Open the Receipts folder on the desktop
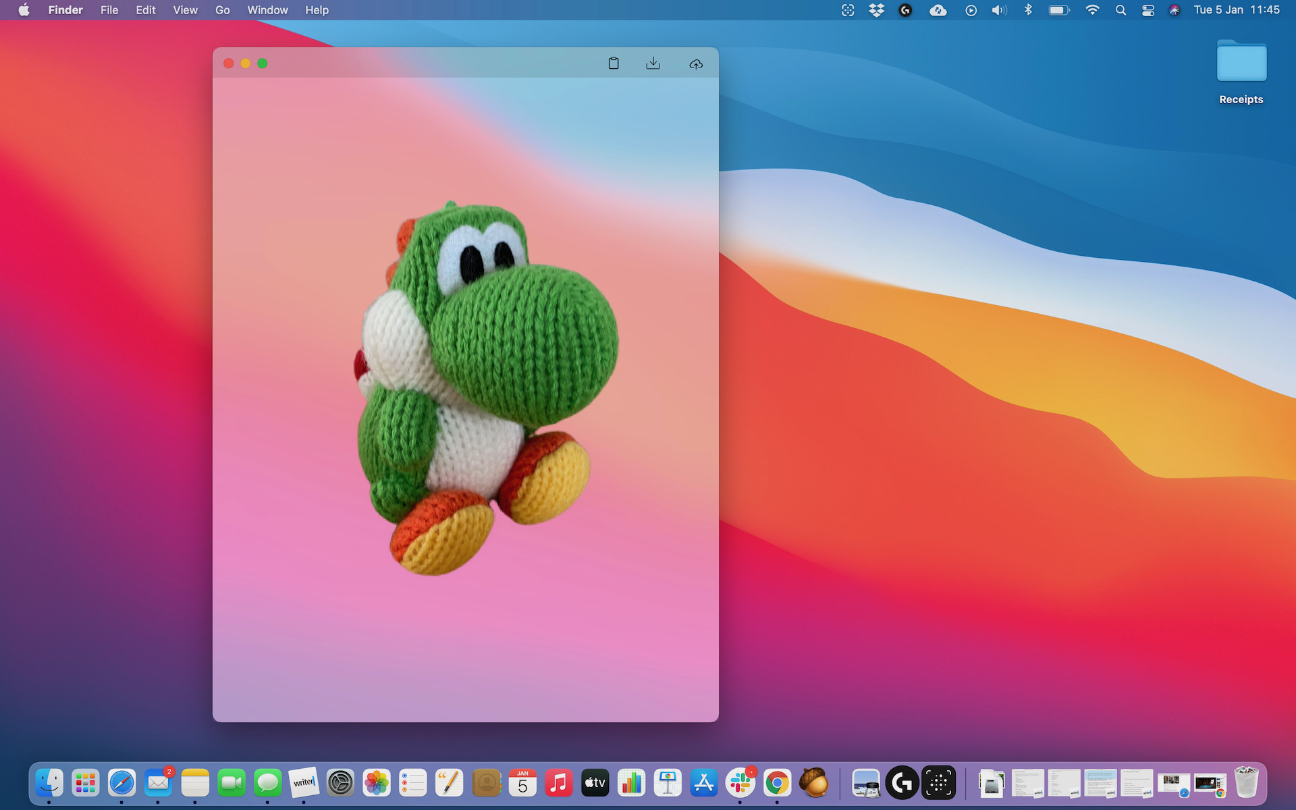 point(1241,73)
